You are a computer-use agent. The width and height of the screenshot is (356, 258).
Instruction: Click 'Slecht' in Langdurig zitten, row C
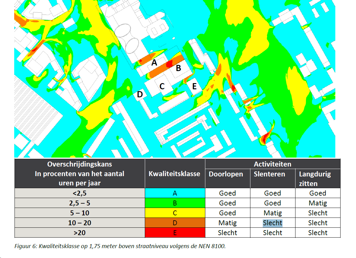[x=318, y=213]
